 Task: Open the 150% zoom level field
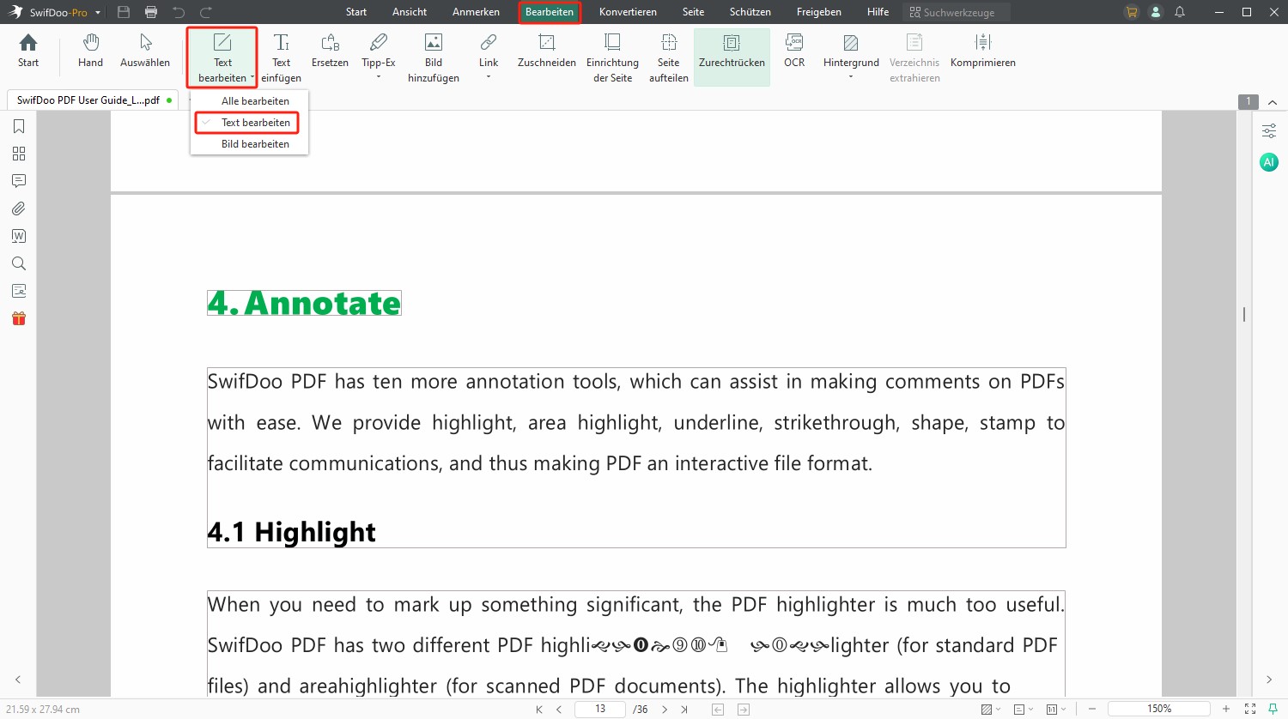tap(1159, 709)
